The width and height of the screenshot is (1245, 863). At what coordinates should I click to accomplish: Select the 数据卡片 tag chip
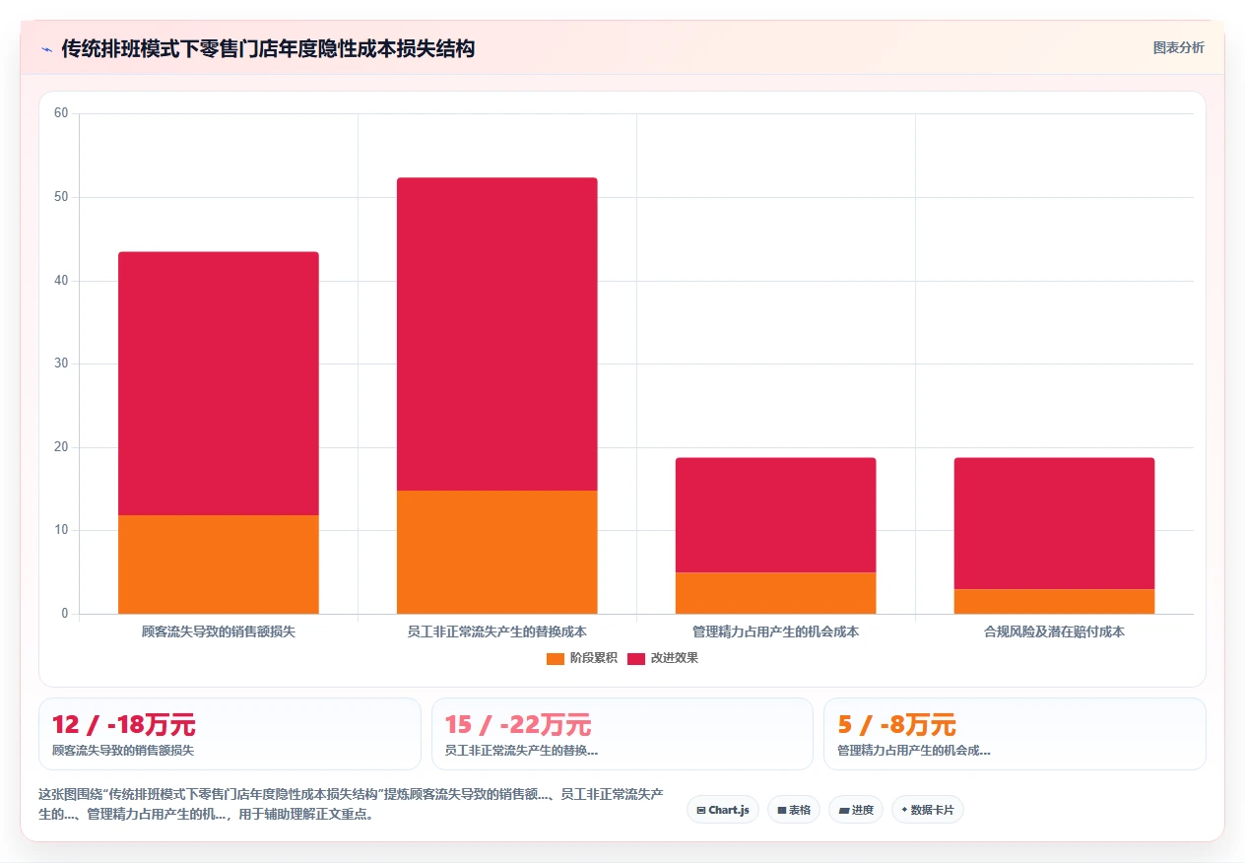(x=928, y=810)
